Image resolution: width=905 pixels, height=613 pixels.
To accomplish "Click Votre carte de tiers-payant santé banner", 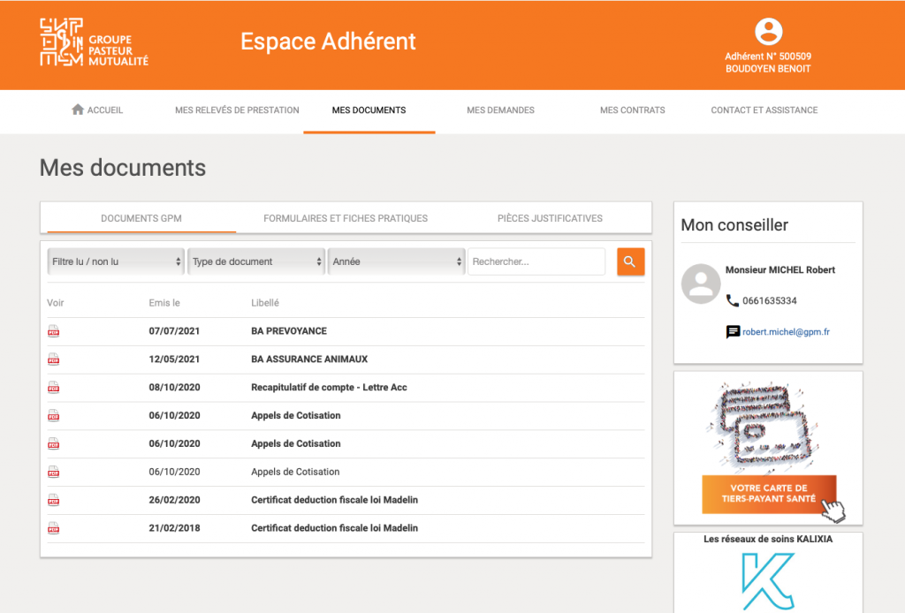I will pyautogui.click(x=768, y=494).
